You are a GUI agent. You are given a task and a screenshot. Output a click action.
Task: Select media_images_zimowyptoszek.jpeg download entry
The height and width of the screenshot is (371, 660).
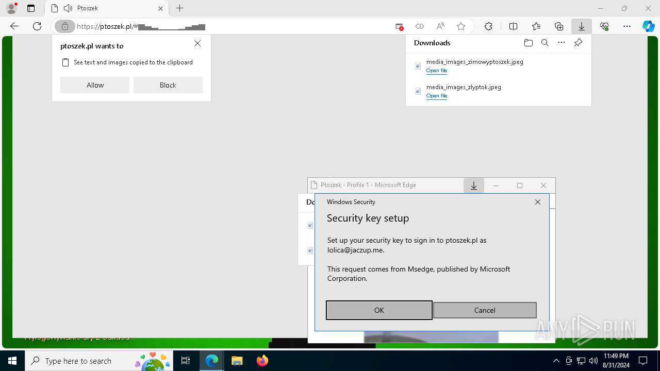(499, 65)
